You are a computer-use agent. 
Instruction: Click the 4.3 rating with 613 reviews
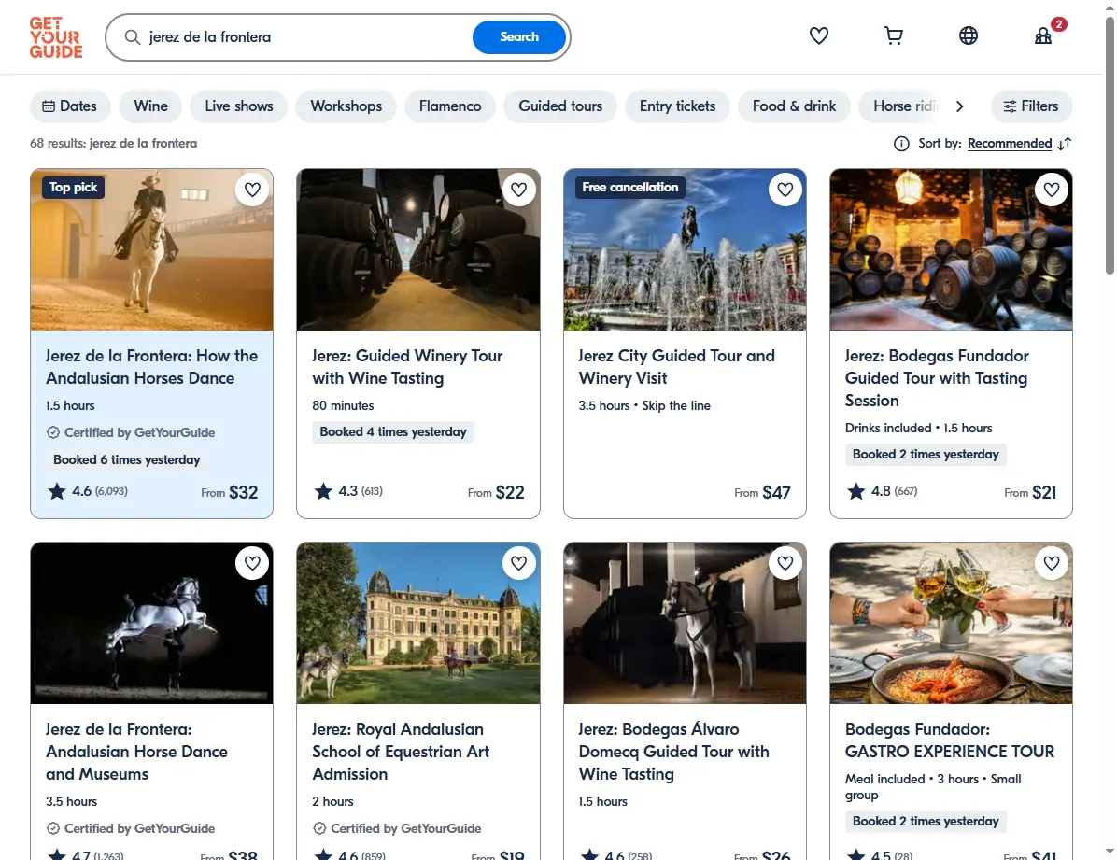pos(348,491)
